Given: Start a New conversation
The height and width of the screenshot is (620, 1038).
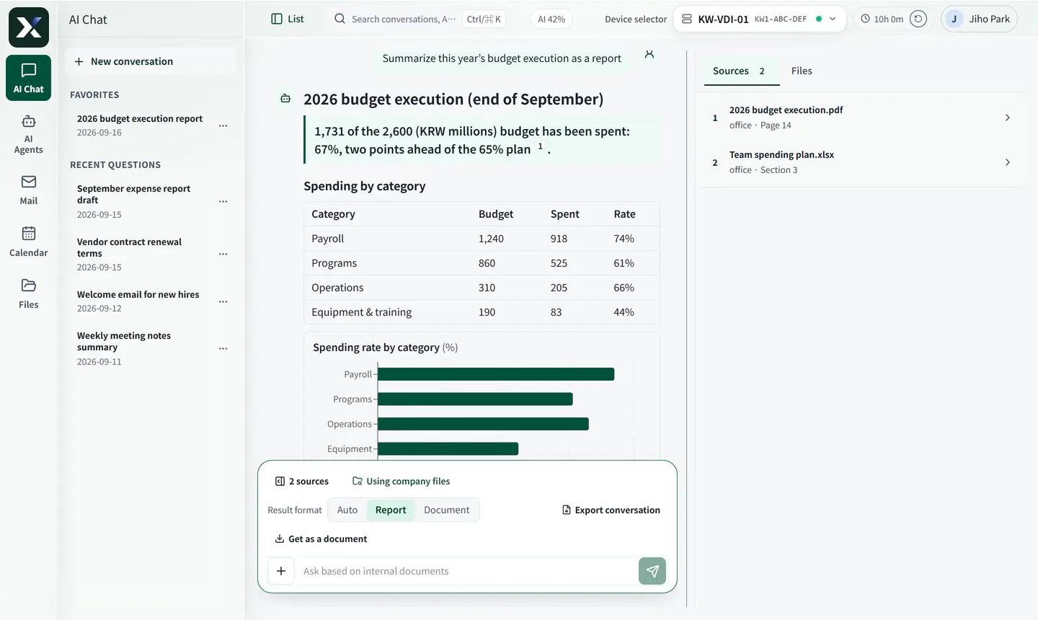Looking at the screenshot, I should [151, 61].
